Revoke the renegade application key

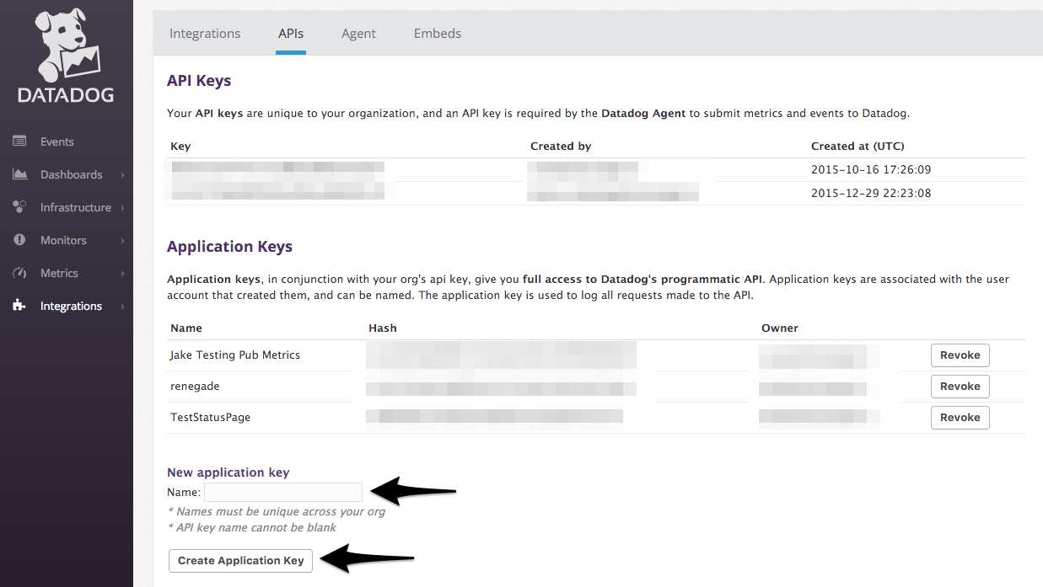[960, 387]
